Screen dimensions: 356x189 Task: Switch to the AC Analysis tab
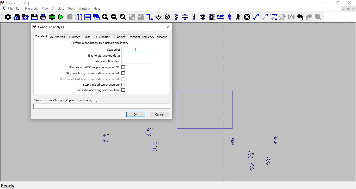click(x=57, y=37)
